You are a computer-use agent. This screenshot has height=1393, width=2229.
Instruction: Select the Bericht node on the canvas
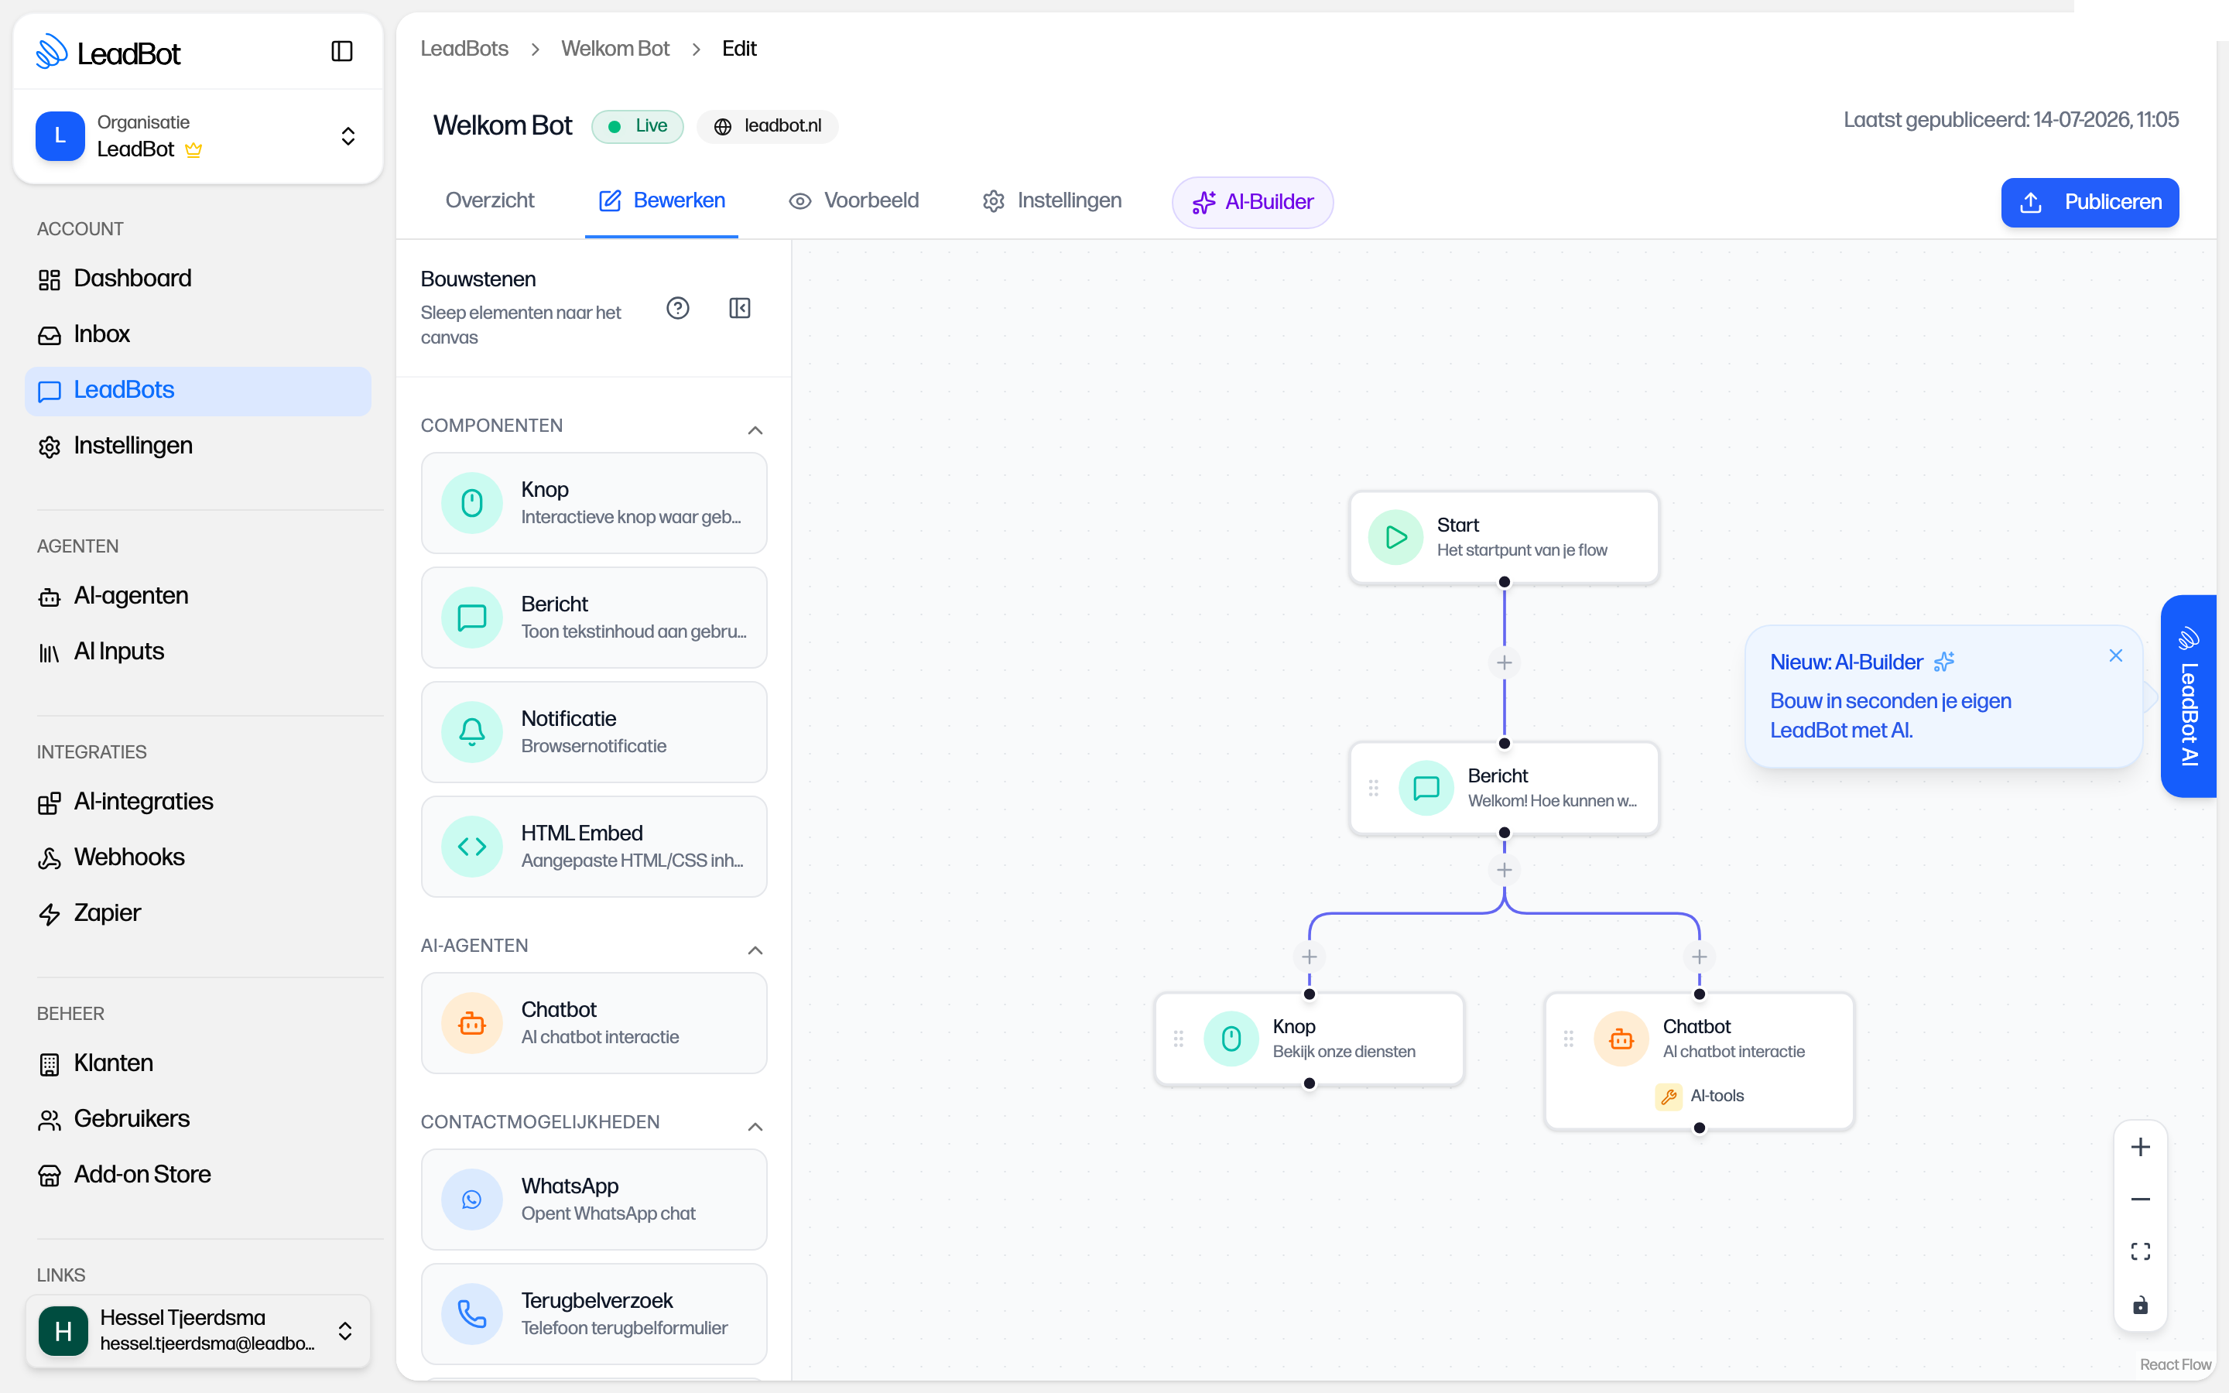[1504, 788]
